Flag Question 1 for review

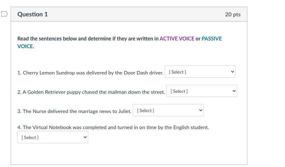tap(5, 14)
